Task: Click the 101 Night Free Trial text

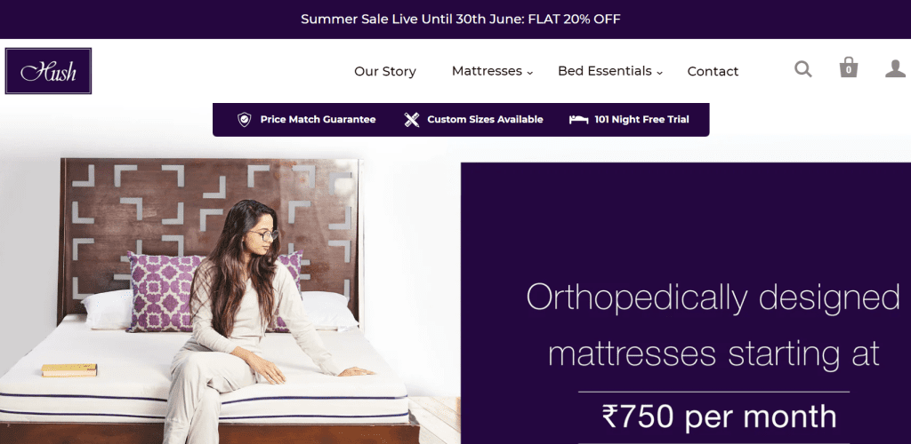Action: [641, 119]
